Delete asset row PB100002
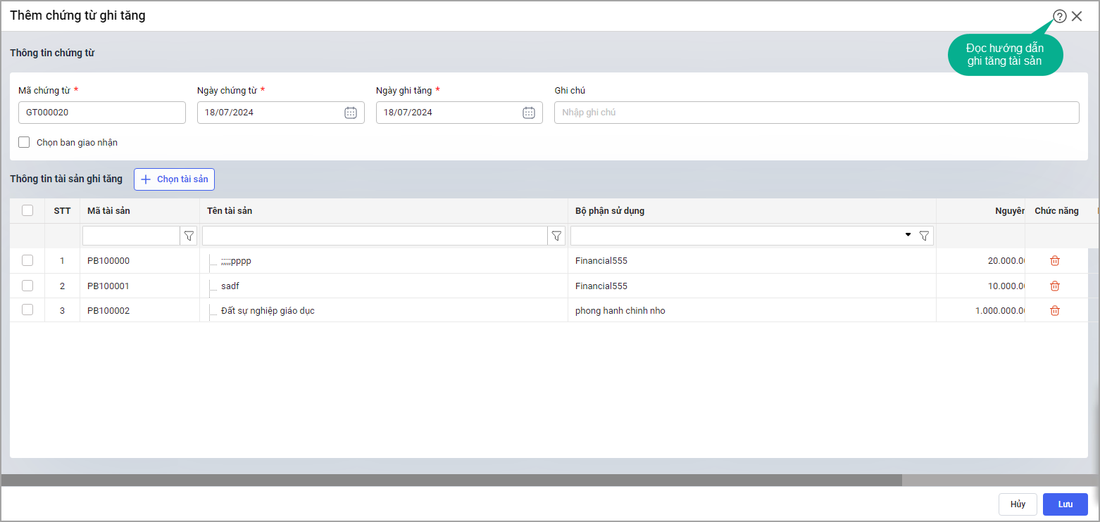 (1055, 311)
